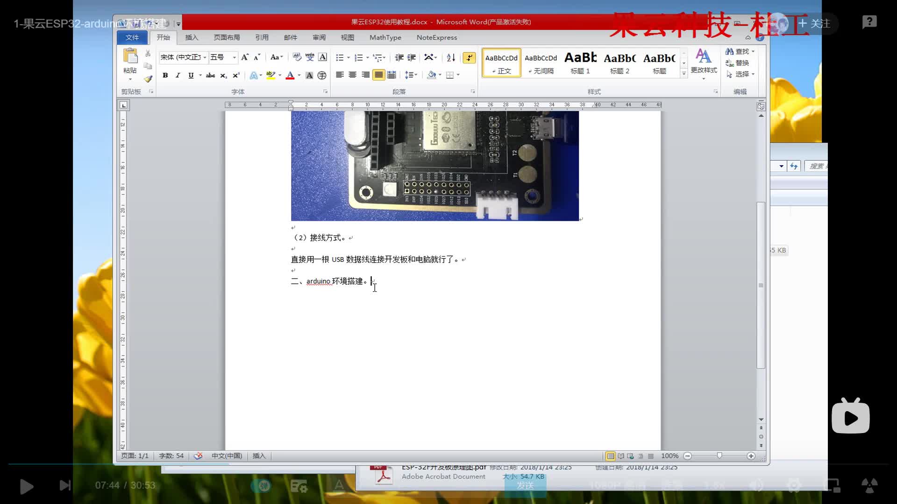Click the Phonetic Guide wén icon

tap(310, 57)
